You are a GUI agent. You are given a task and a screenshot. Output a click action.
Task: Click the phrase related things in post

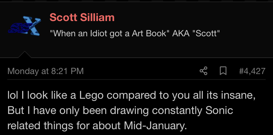coord(40,126)
